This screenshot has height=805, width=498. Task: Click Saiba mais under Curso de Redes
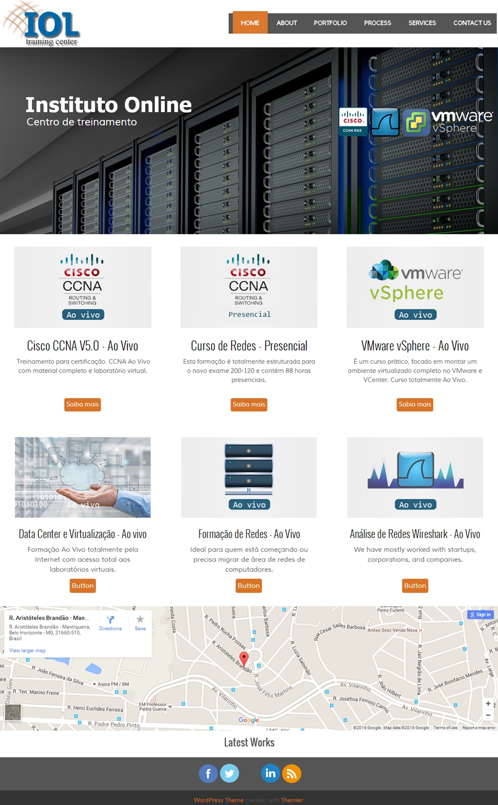coord(249,404)
